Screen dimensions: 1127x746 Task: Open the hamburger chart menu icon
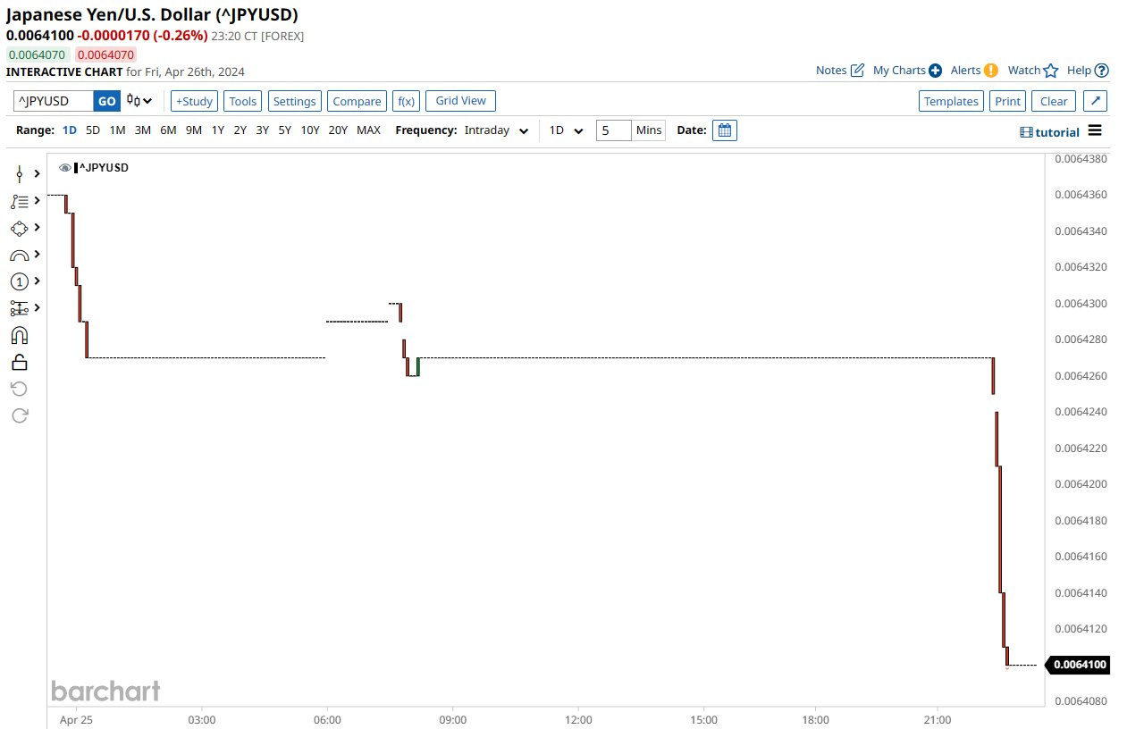tap(1095, 130)
